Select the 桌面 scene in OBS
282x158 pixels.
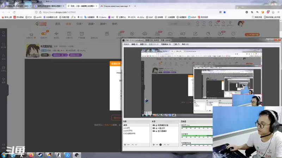coord(136,125)
